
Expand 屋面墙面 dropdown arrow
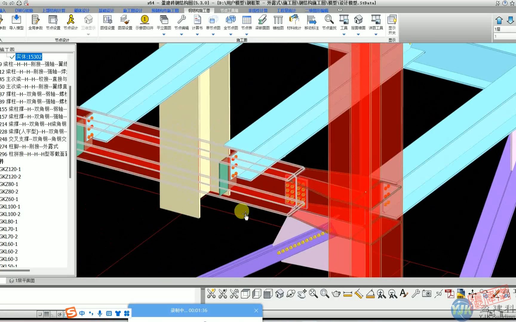(x=358, y=34)
